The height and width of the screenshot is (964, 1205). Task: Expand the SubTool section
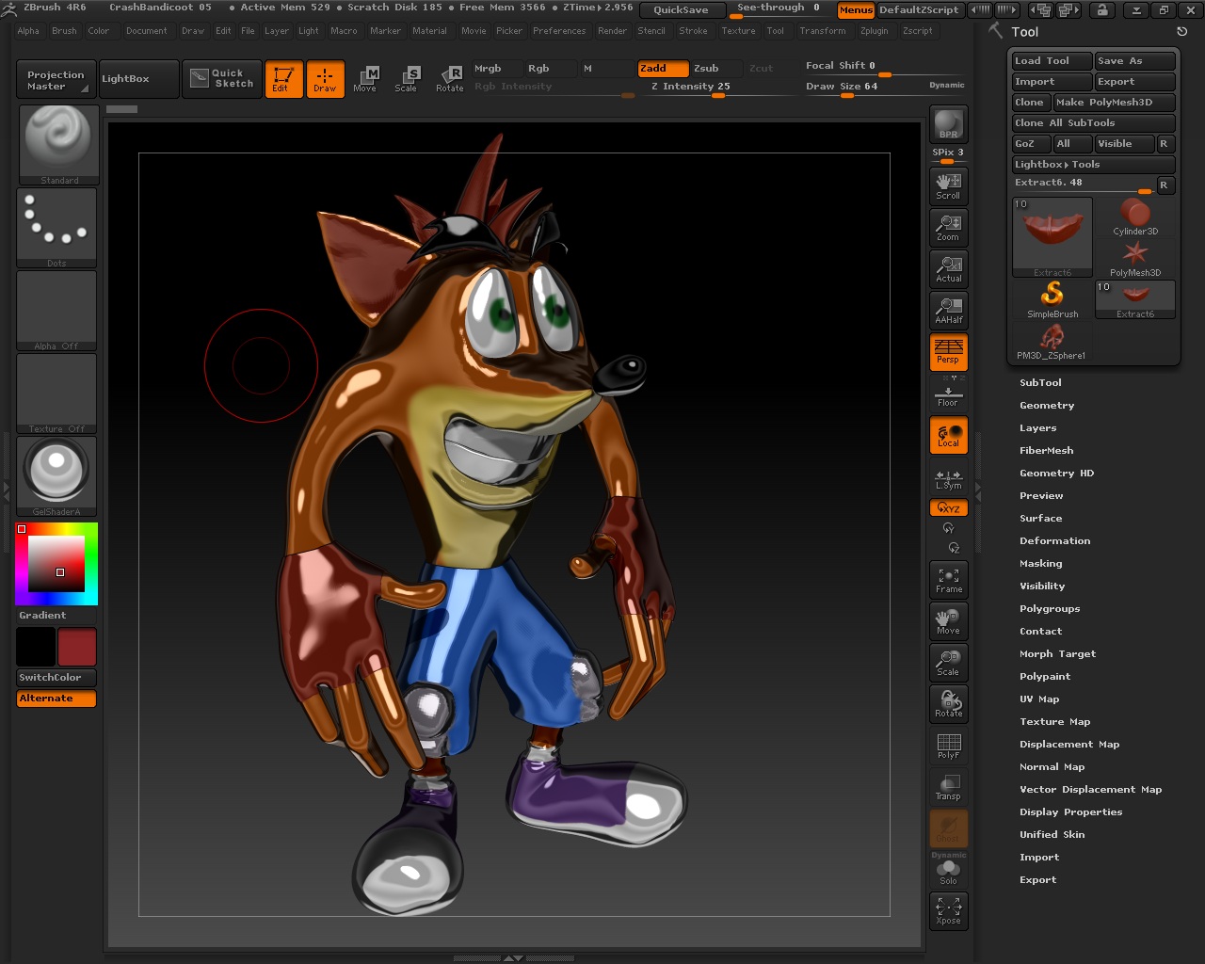click(x=1040, y=382)
